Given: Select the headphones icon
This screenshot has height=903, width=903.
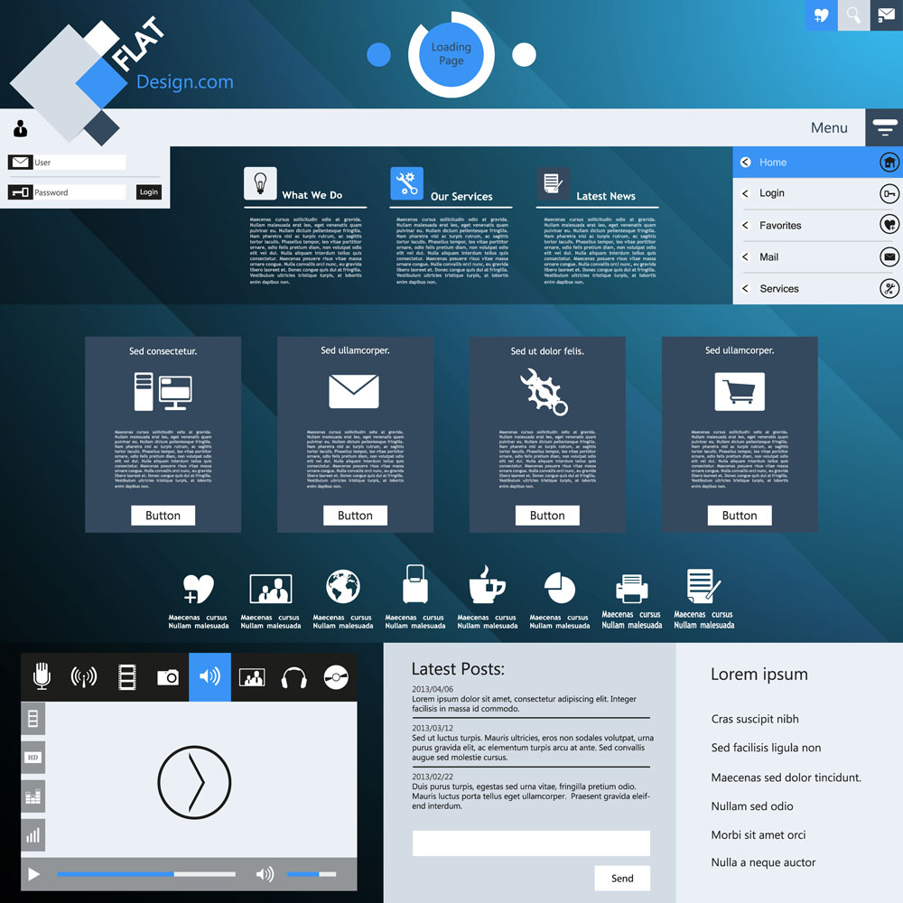Looking at the screenshot, I should coord(293,677).
